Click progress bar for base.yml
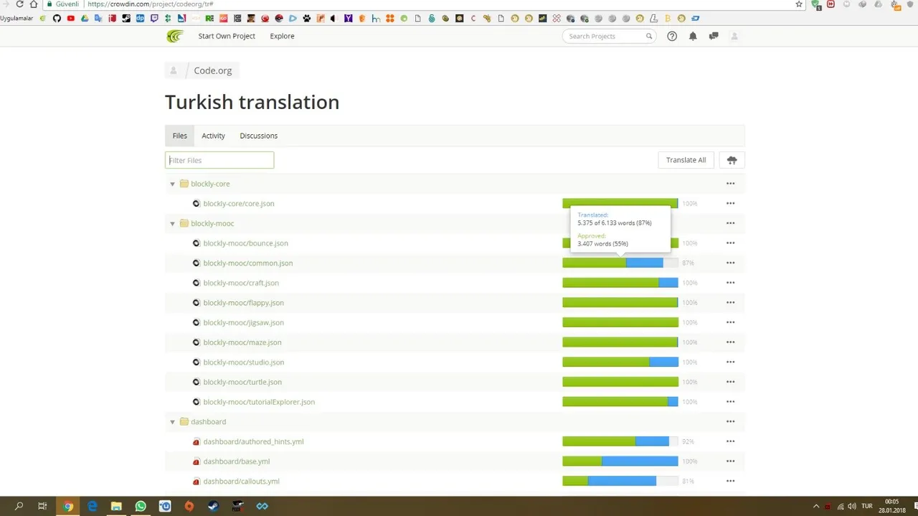Image resolution: width=918 pixels, height=516 pixels. tap(620, 461)
